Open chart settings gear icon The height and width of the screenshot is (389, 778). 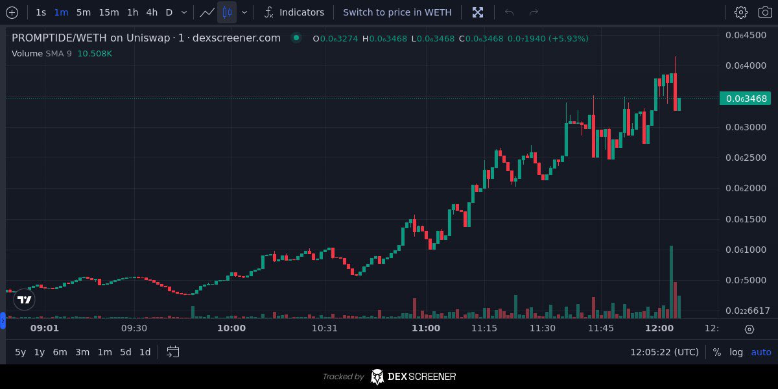pyautogui.click(x=741, y=12)
